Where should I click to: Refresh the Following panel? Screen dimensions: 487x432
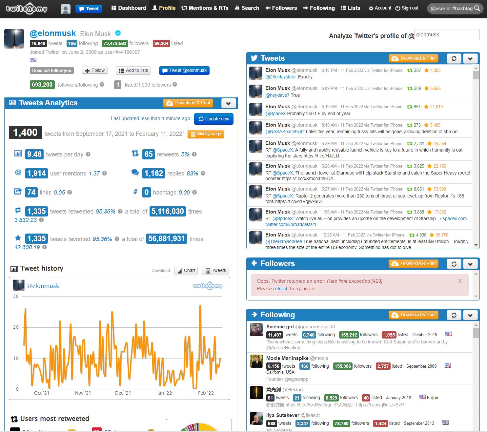[x=454, y=315]
